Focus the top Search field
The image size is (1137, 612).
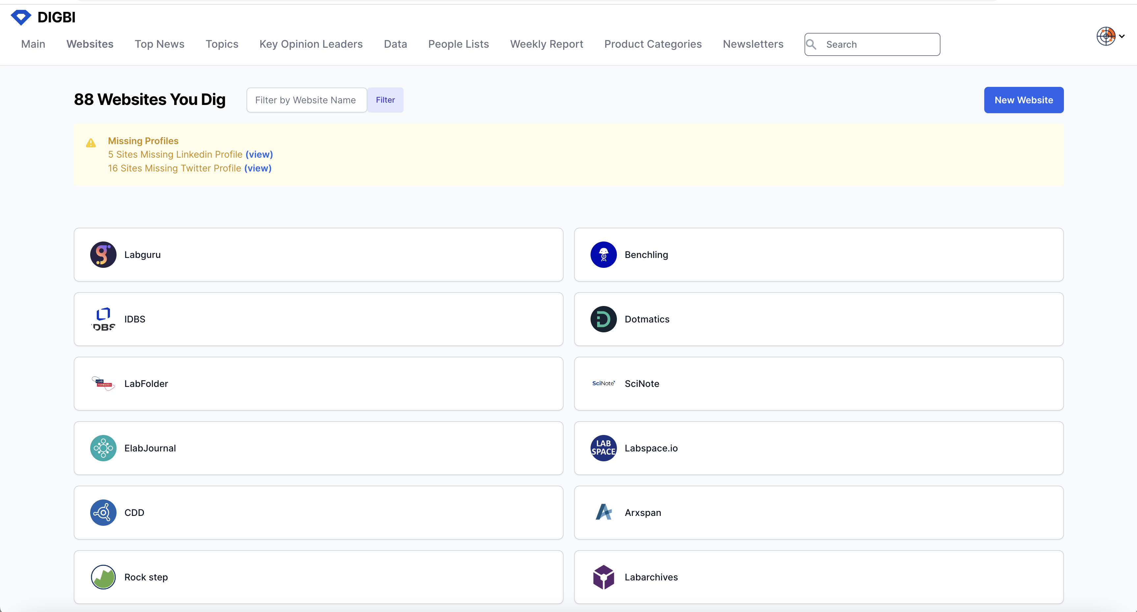[872, 44]
